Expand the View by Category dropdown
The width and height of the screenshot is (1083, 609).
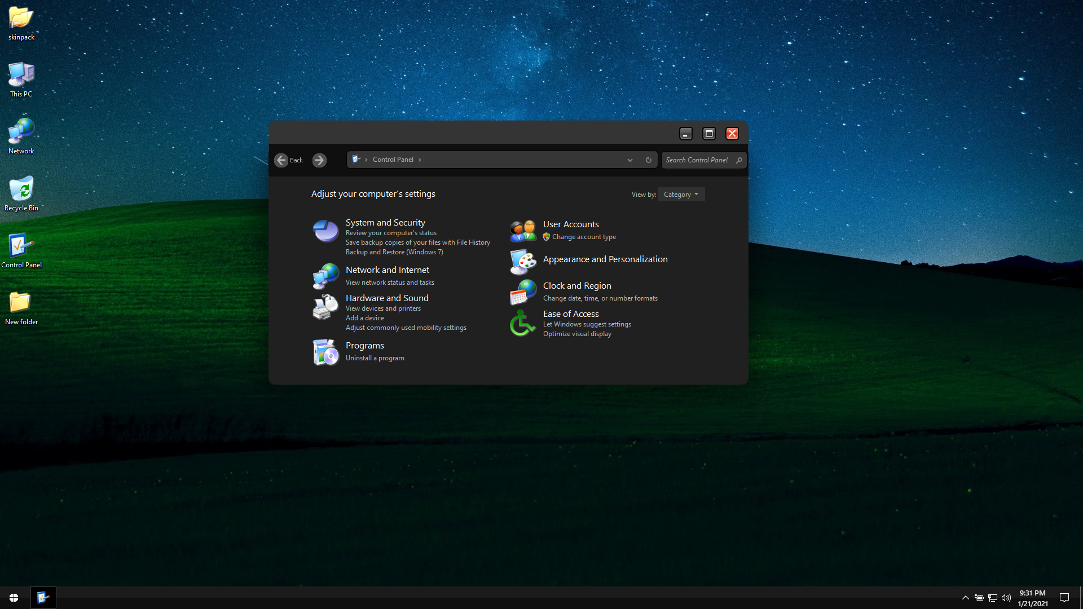681,195
